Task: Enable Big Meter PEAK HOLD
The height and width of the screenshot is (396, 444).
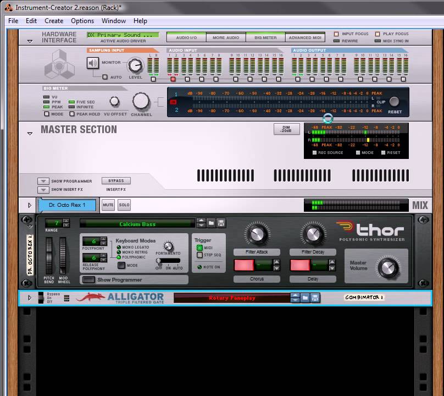Action: (x=72, y=114)
